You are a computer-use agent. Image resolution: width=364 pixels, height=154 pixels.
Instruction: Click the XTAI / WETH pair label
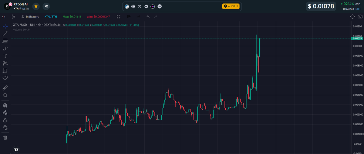pyautogui.click(x=21, y=8)
